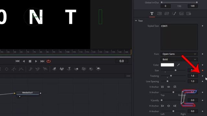
Task: Play the composition in reverse
Action: click(24, 61)
